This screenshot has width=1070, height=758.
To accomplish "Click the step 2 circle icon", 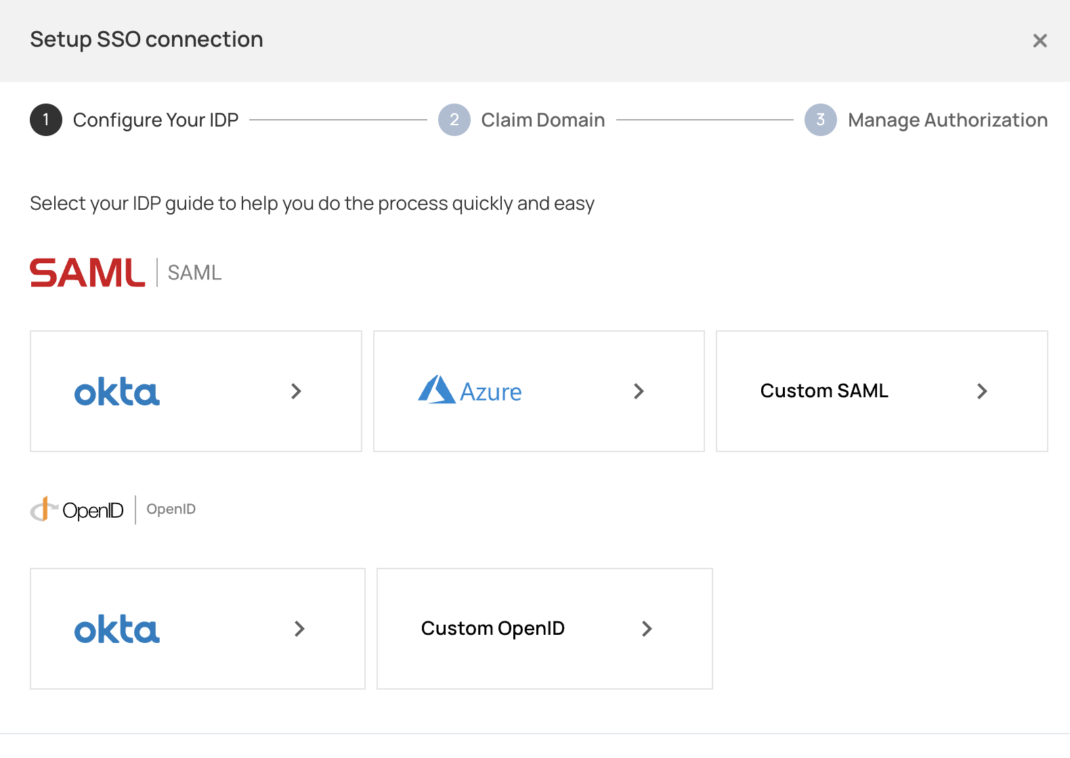I will pyautogui.click(x=454, y=120).
